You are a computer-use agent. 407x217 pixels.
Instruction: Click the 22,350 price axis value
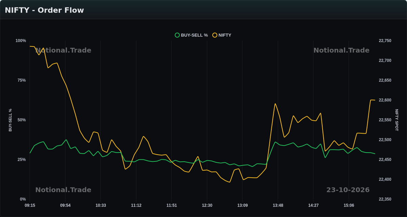[385, 199]
